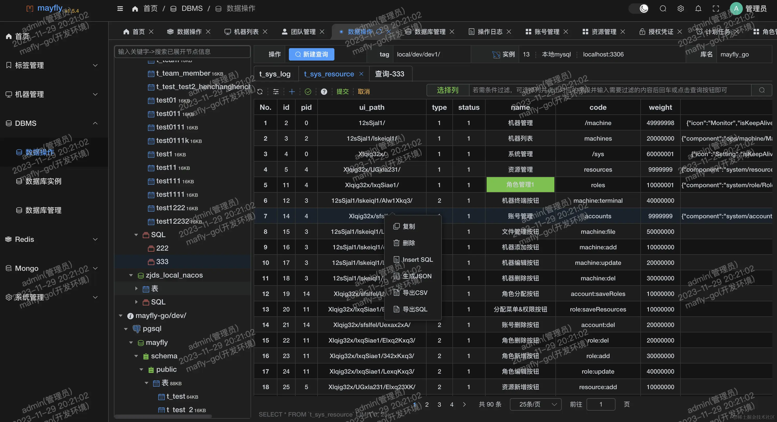Toggle the dark mode switch
Screen dimensions: 777x422
point(639,9)
